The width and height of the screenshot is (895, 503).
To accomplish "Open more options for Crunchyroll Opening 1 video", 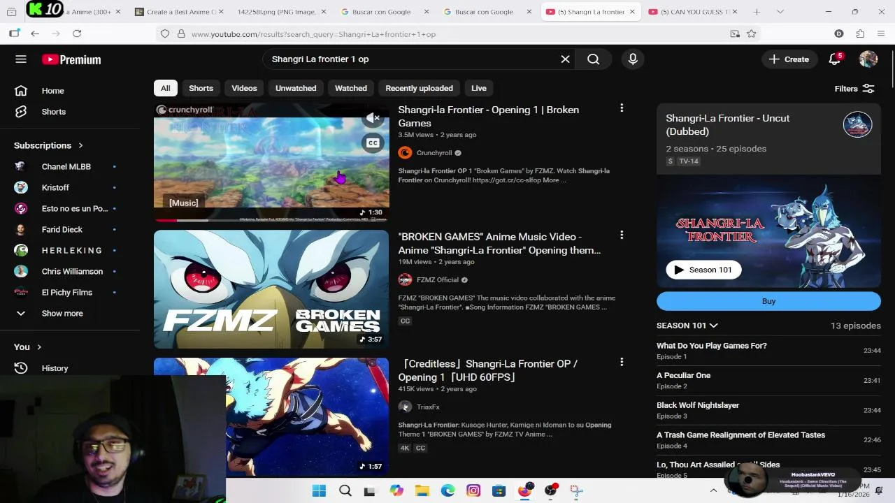I will click(x=621, y=108).
